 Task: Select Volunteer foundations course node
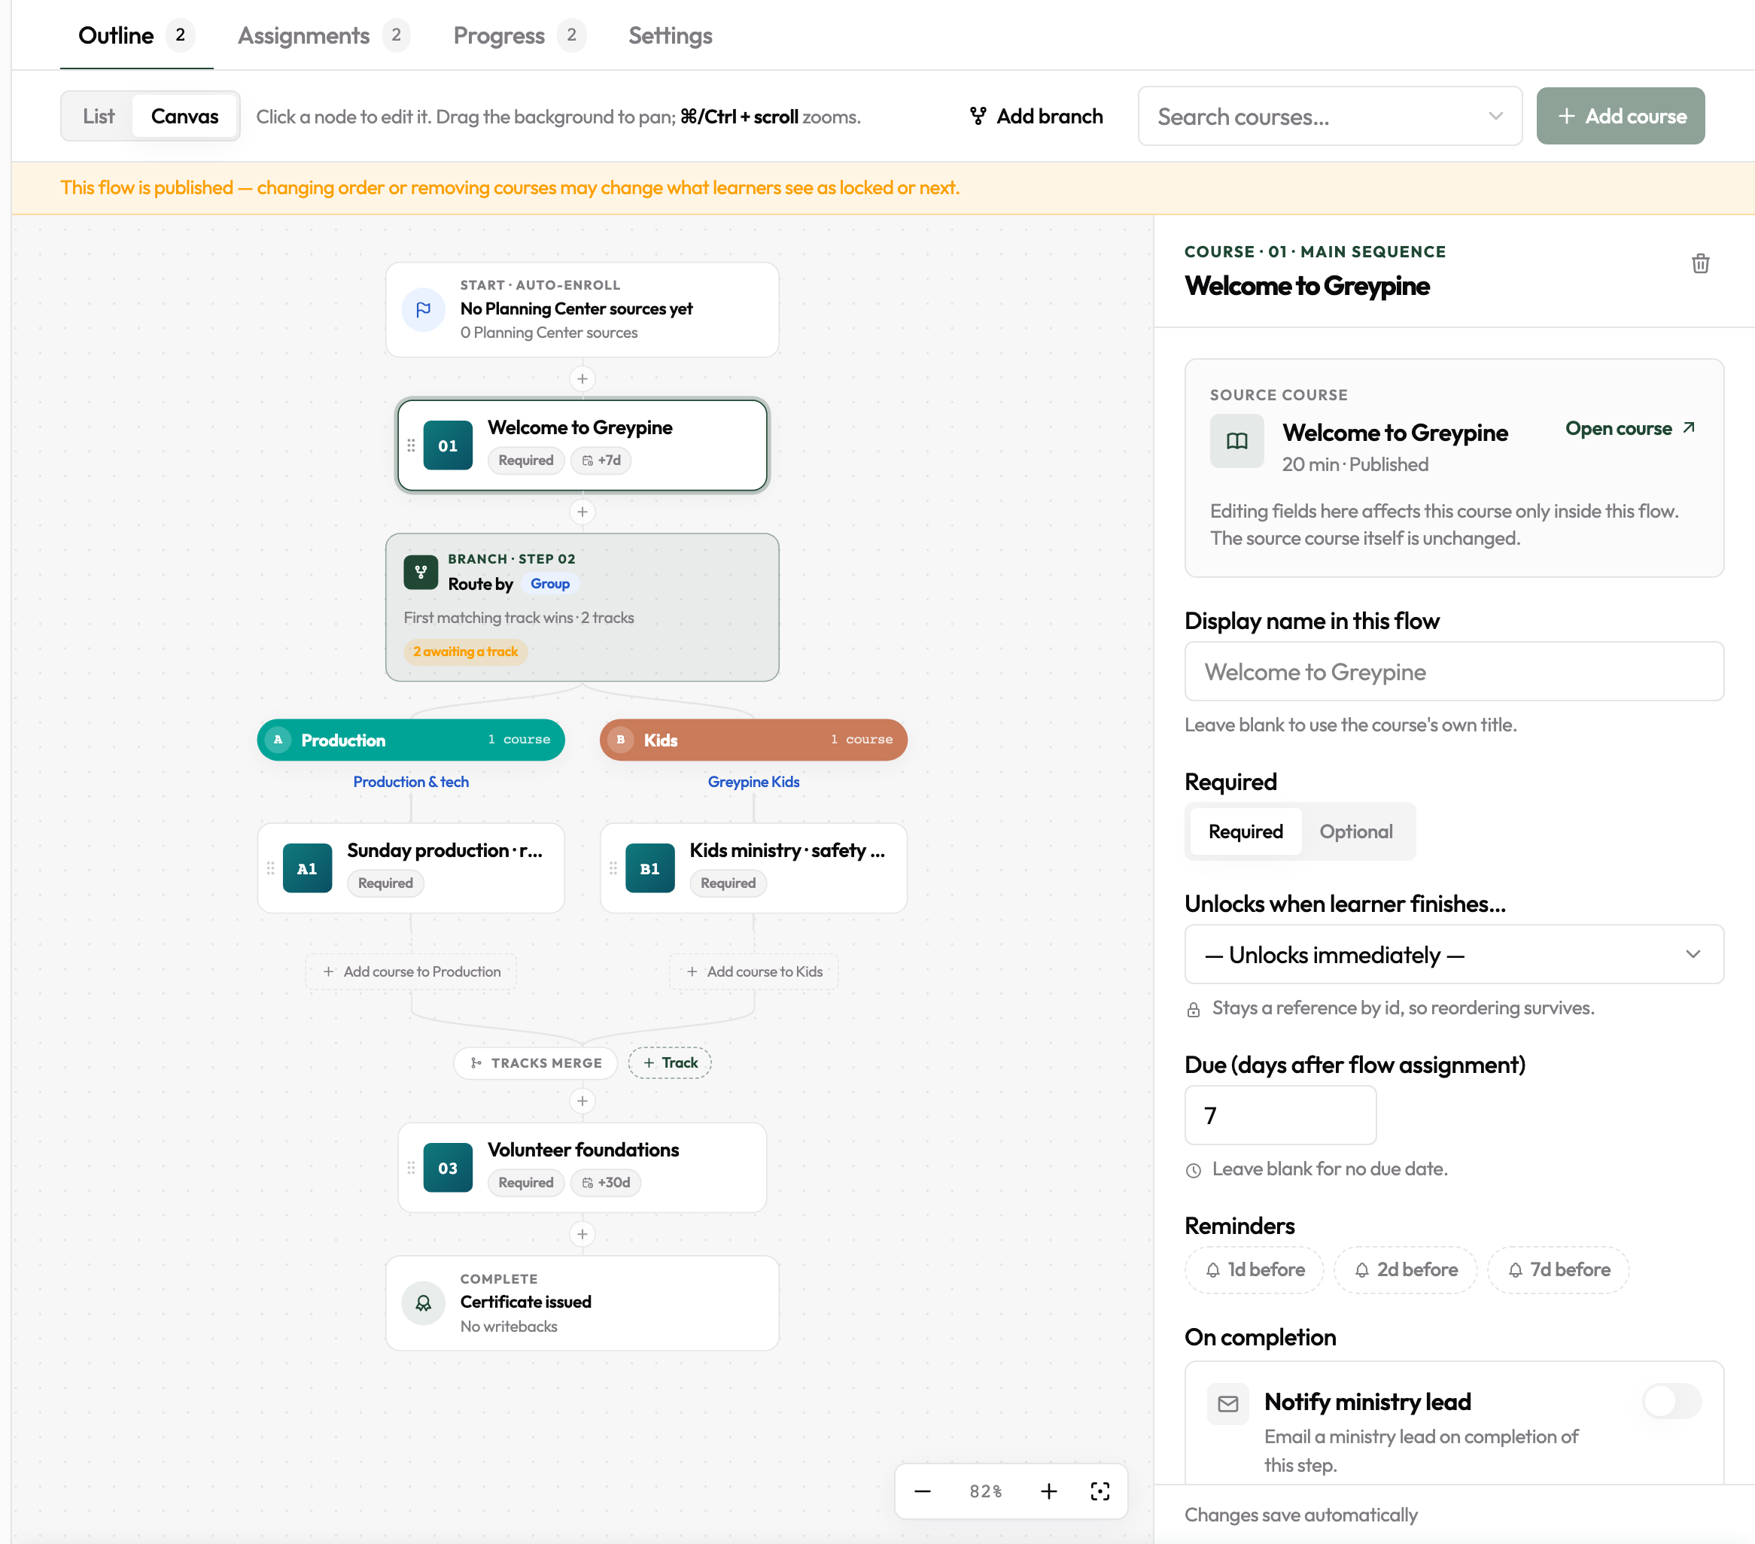pyautogui.click(x=582, y=1167)
